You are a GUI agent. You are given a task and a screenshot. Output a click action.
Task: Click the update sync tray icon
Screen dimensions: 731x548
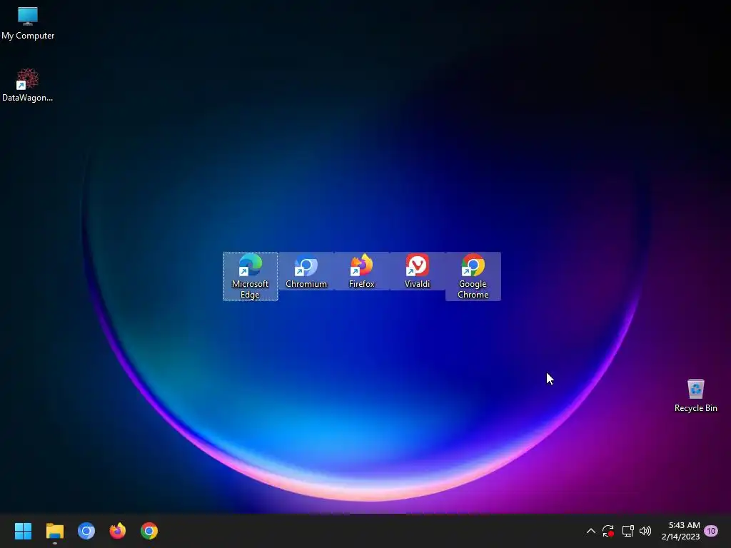[608, 531]
